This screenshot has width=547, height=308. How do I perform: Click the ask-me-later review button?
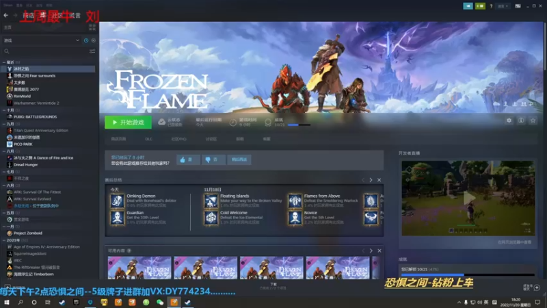pyautogui.click(x=239, y=159)
